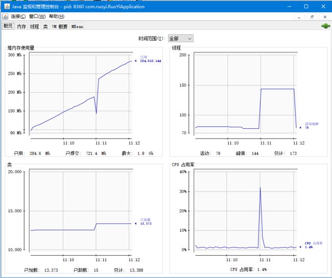Click the 类 loaded chart area
This screenshot has width=332, height=278.
(x=81, y=210)
